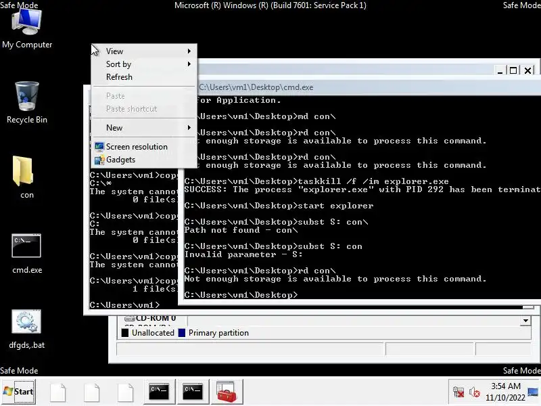Select the cmd.exe desktop shortcut

26,254
